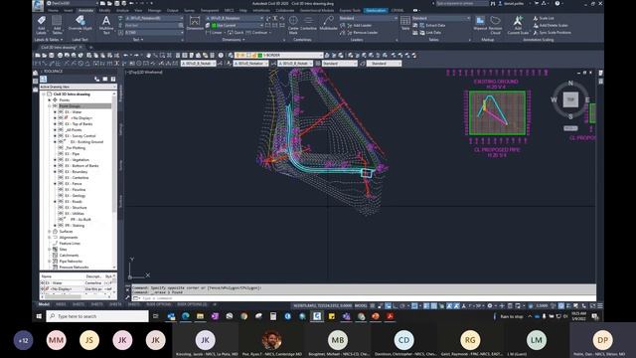The image size is (636, 358).
Task: Click the Link Data button
Action: tap(430, 33)
